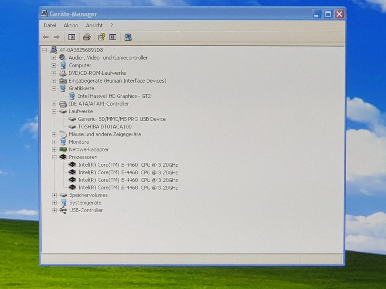Toggle the console tree pane icon

(x=72, y=37)
